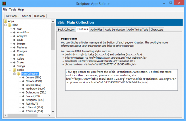Select the Nɔnburuw (NUM) book
Screen dimensions: 186x121
pos(35,89)
